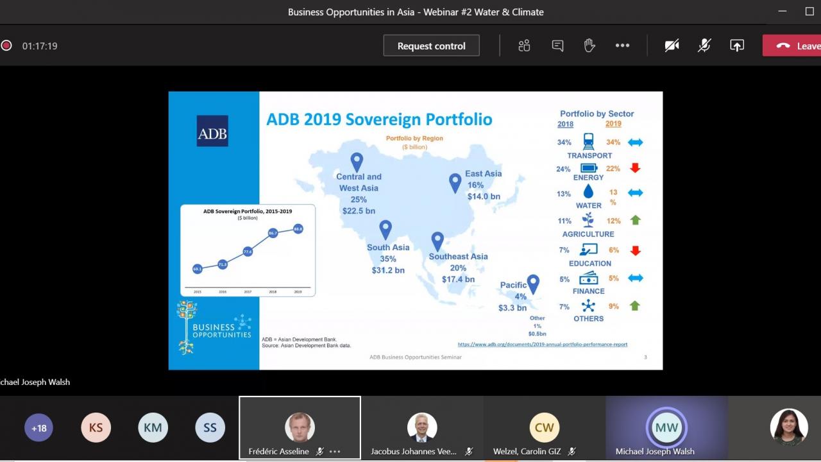Click the South Asia map pin

385,230
